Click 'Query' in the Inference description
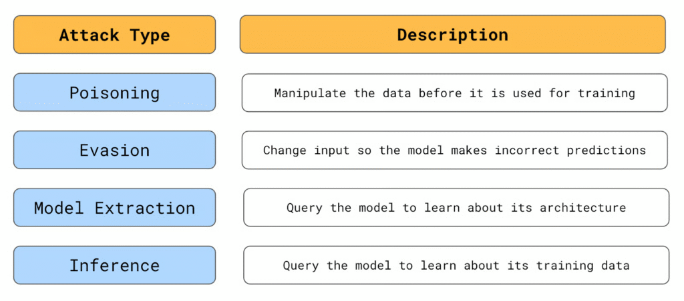Viewport: 684px width, 301px height. pos(301,266)
